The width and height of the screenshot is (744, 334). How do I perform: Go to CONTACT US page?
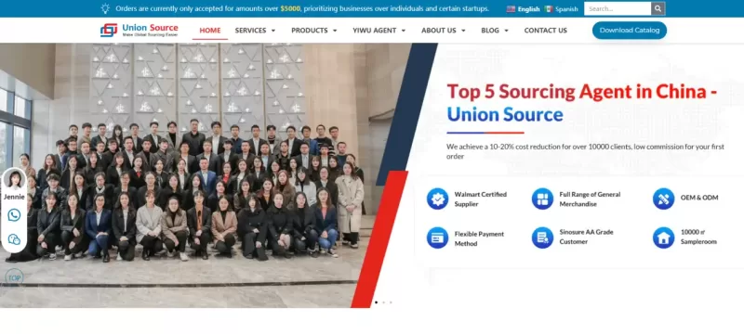click(x=545, y=31)
